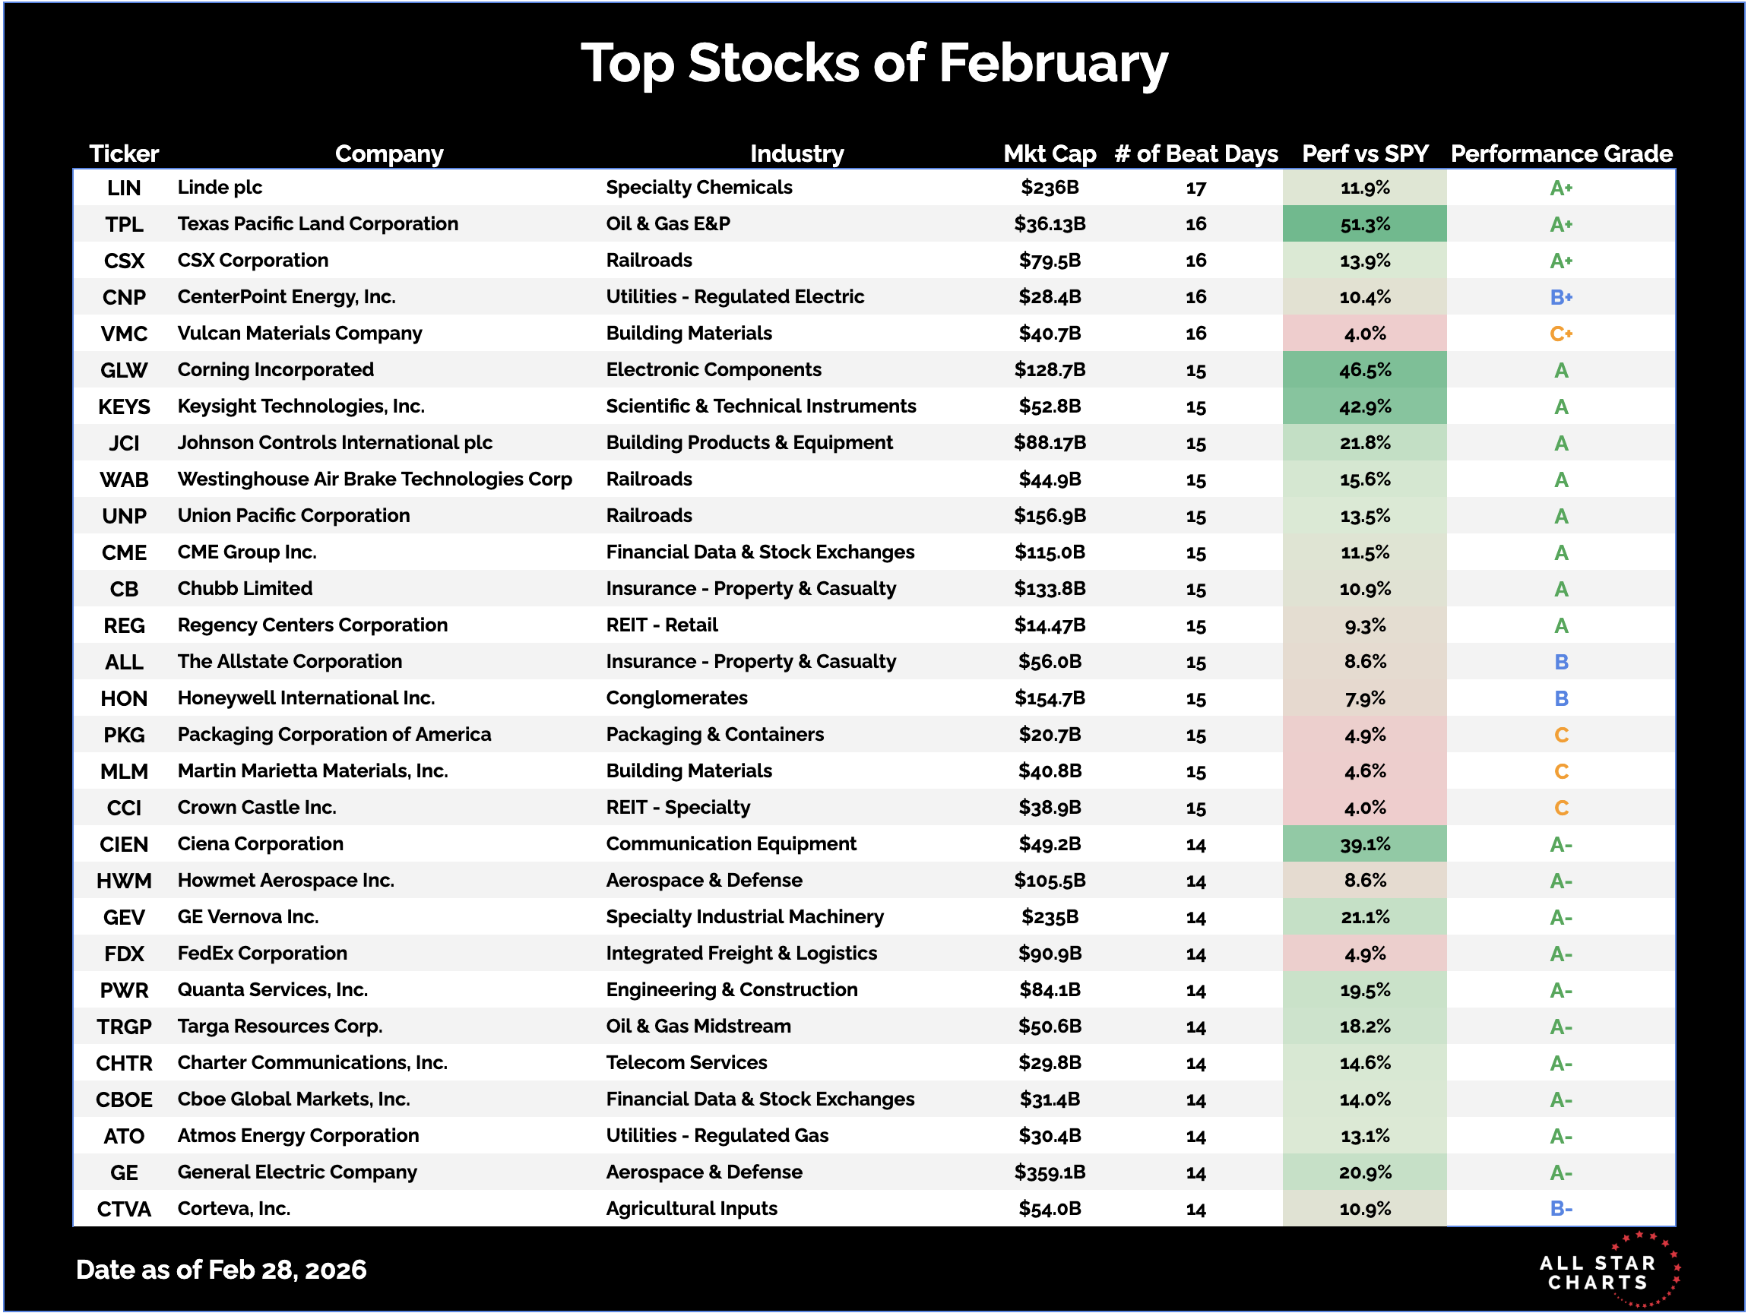Click the LIN ticker symbol
Screen dimensions: 1748x1313
[x=124, y=188]
